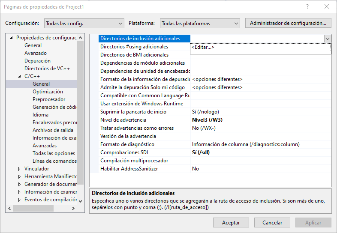Image resolution: width=337 pixels, height=233 pixels.
Task: Choose the <Editar...> option
Action: 261,47
